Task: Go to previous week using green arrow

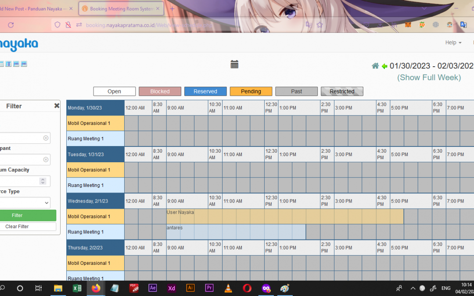Action: coord(384,66)
